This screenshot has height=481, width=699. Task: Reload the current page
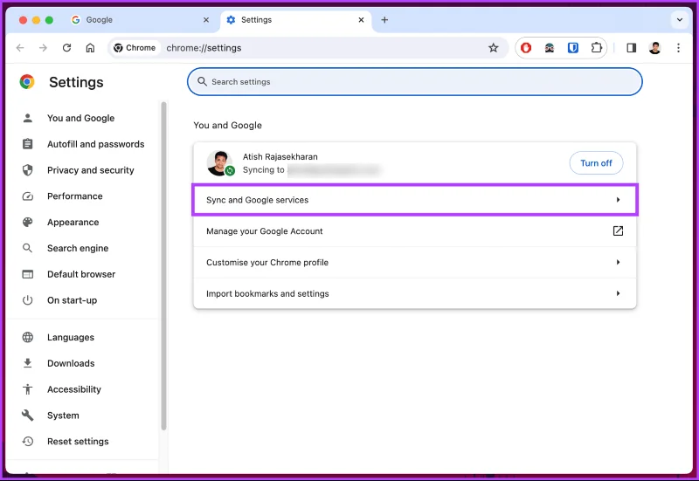click(67, 48)
